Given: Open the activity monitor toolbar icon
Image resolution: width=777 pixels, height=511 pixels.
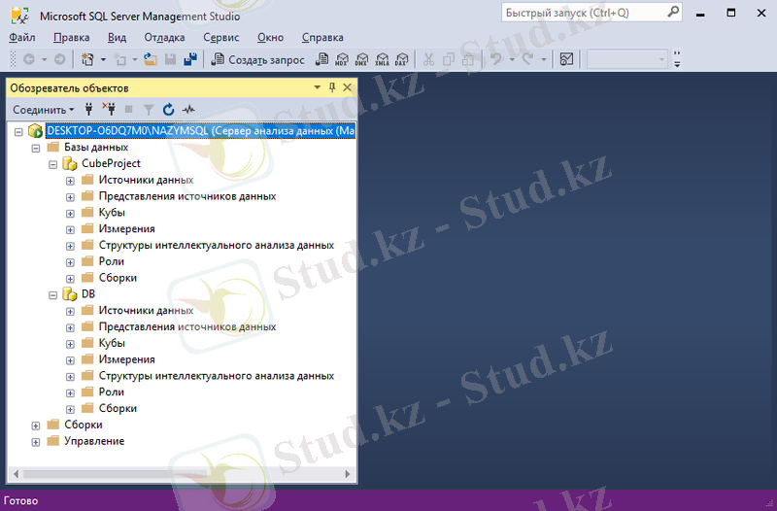Looking at the screenshot, I should (566, 59).
